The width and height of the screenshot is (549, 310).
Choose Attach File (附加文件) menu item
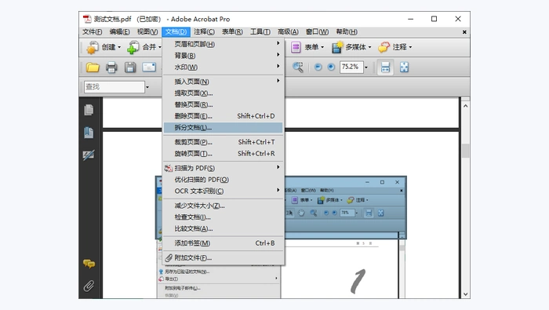pyautogui.click(x=223, y=258)
